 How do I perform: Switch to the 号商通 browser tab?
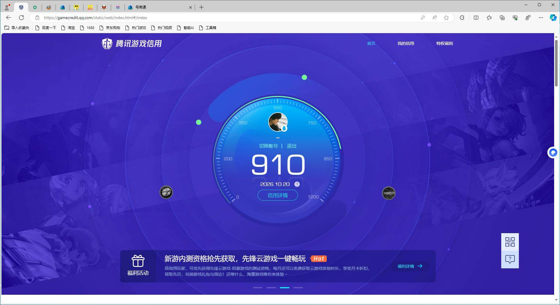[160, 7]
